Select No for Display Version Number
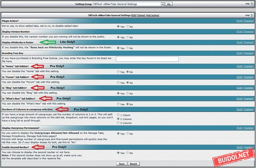Screen dimensions: 256x168 128,37
